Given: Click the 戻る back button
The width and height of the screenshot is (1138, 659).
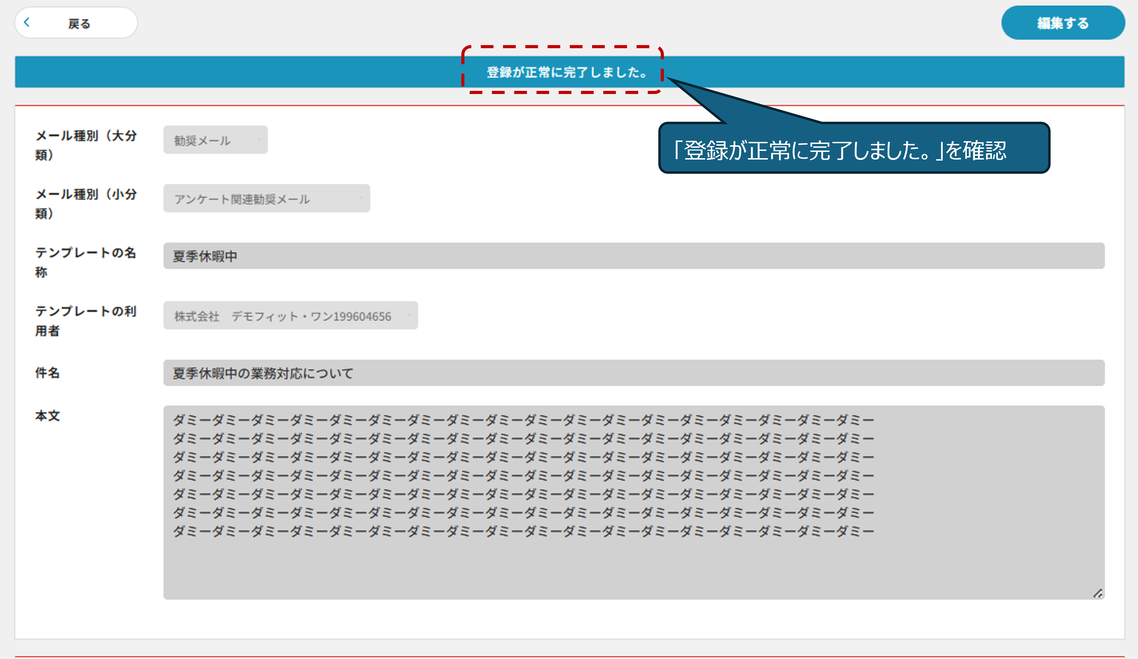Looking at the screenshot, I should click(76, 23).
